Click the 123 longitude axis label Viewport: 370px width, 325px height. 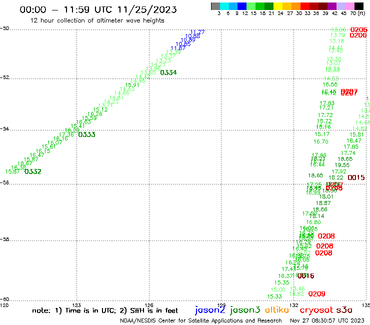76,305
